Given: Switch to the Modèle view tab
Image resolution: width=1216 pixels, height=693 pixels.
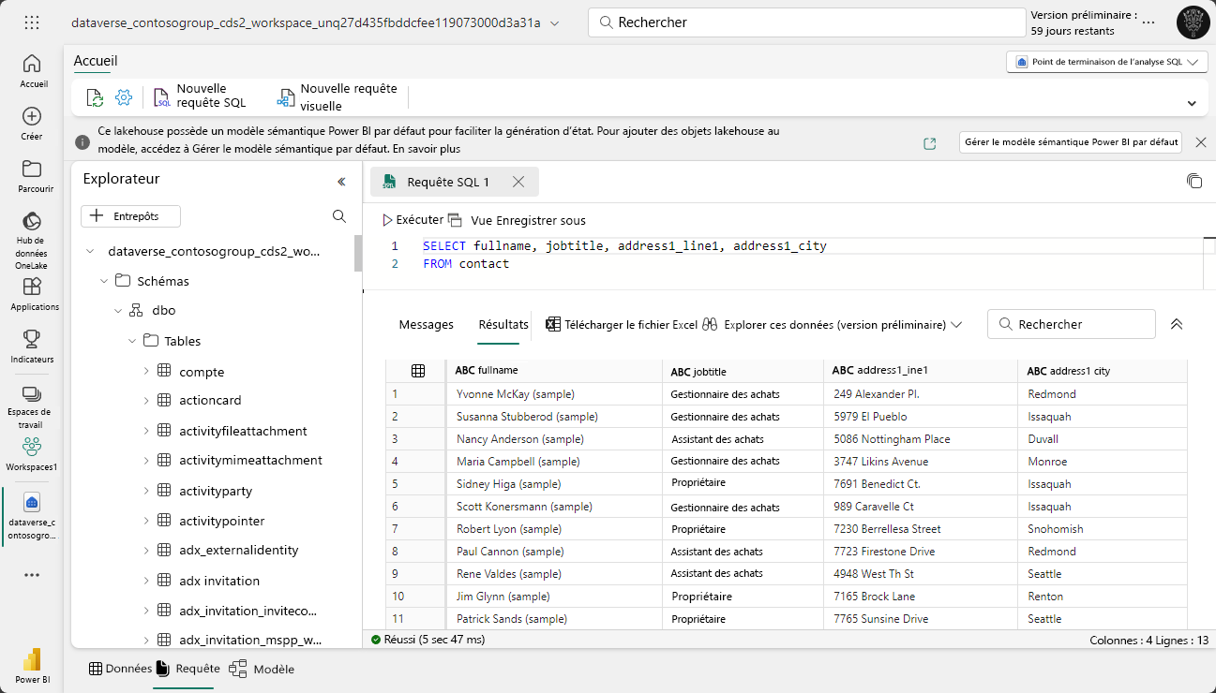Looking at the screenshot, I should tap(262, 669).
